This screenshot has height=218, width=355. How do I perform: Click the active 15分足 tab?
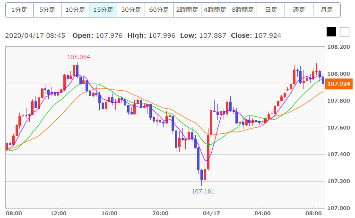click(103, 10)
